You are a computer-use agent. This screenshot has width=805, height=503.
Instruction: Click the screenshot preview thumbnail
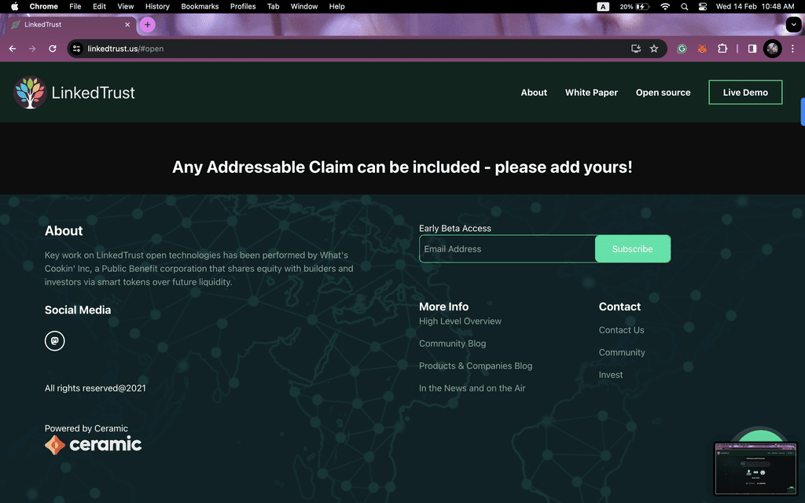(755, 469)
